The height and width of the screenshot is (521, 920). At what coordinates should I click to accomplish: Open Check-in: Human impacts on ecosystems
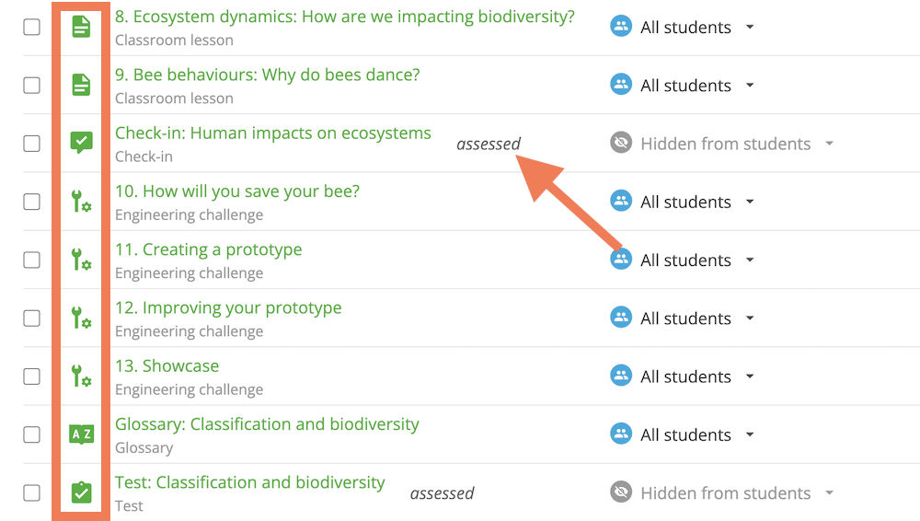(x=273, y=133)
